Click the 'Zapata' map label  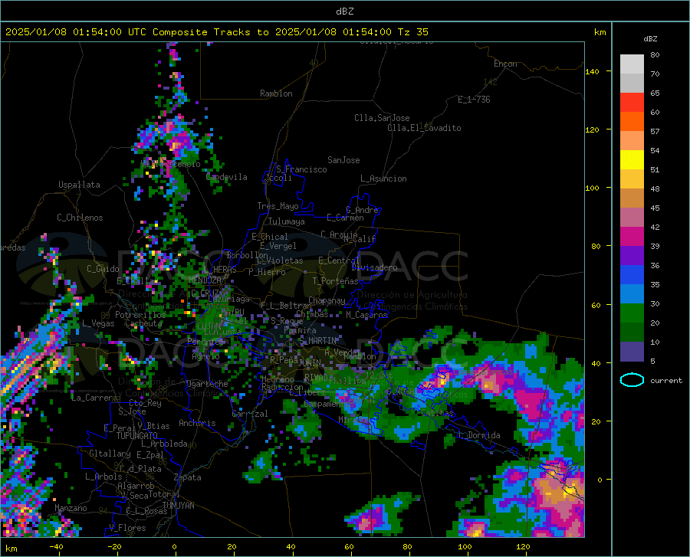[x=188, y=477]
